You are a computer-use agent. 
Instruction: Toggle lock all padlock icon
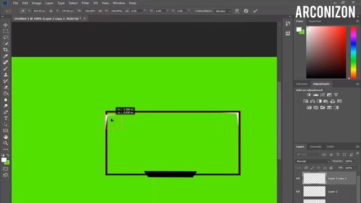click(331, 168)
